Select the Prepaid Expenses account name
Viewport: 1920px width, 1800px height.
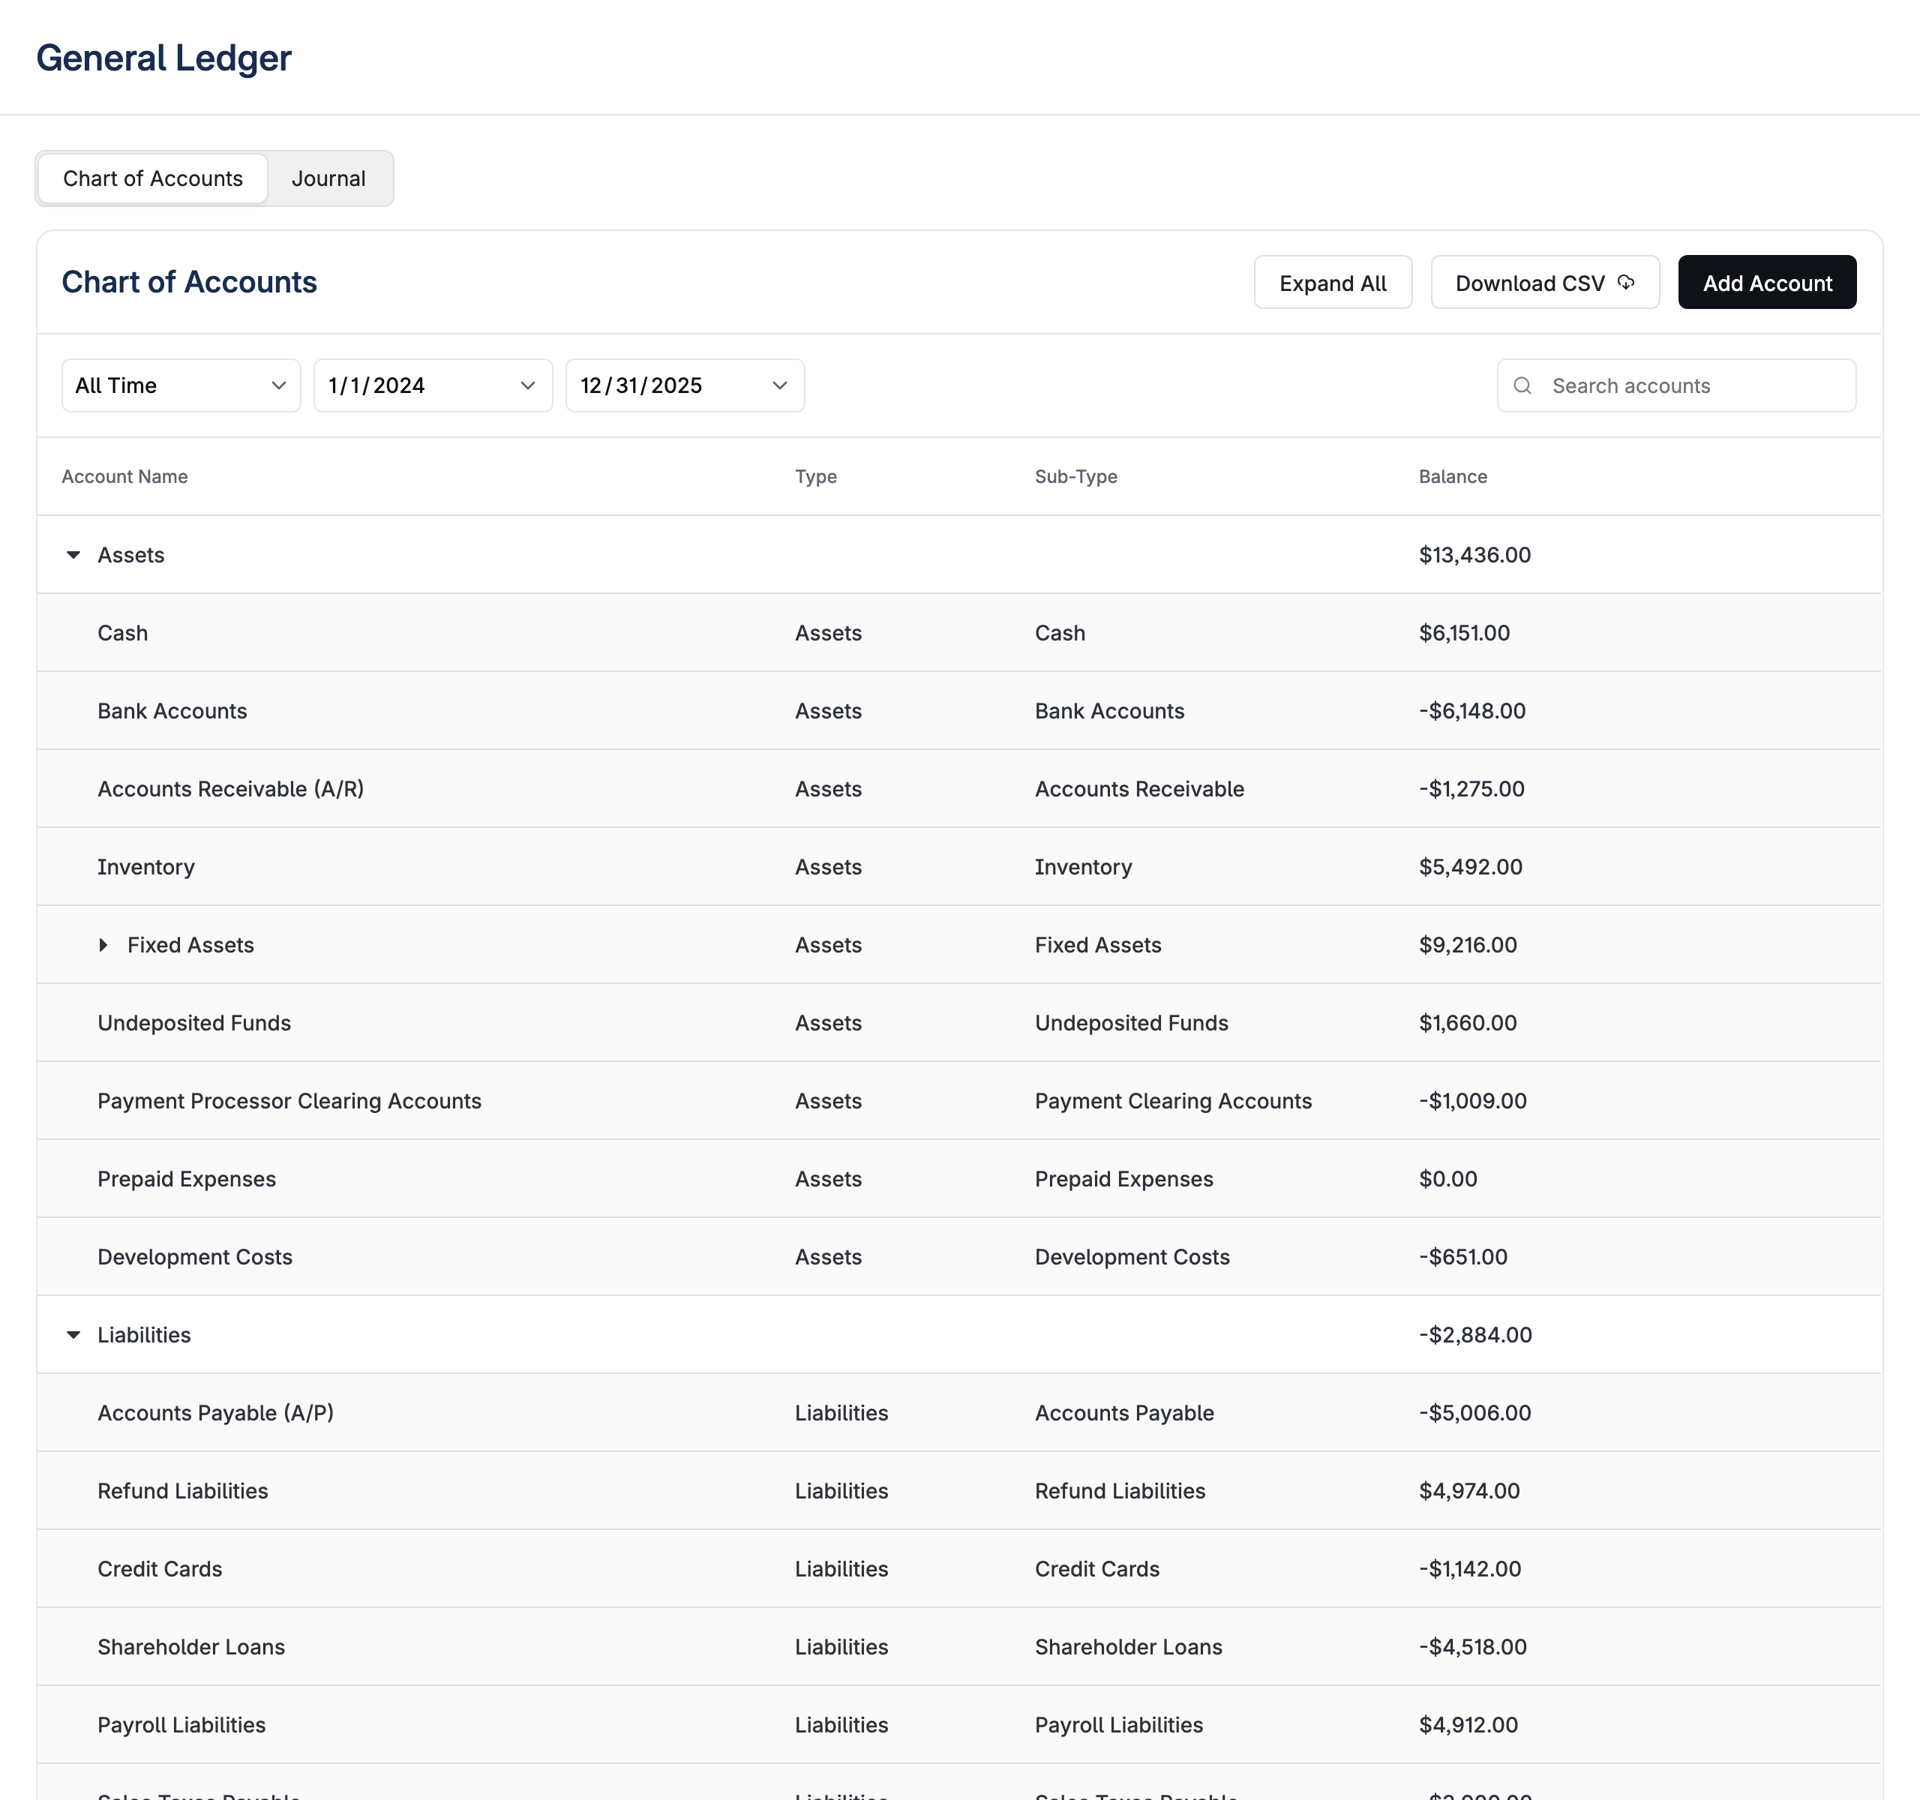[187, 1179]
